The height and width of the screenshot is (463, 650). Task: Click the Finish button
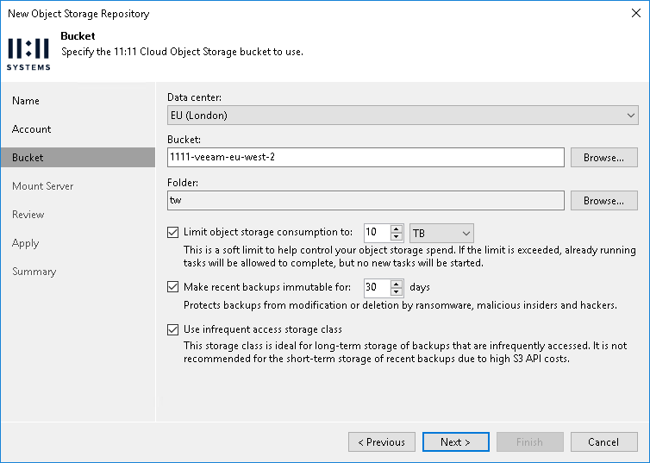[530, 441]
